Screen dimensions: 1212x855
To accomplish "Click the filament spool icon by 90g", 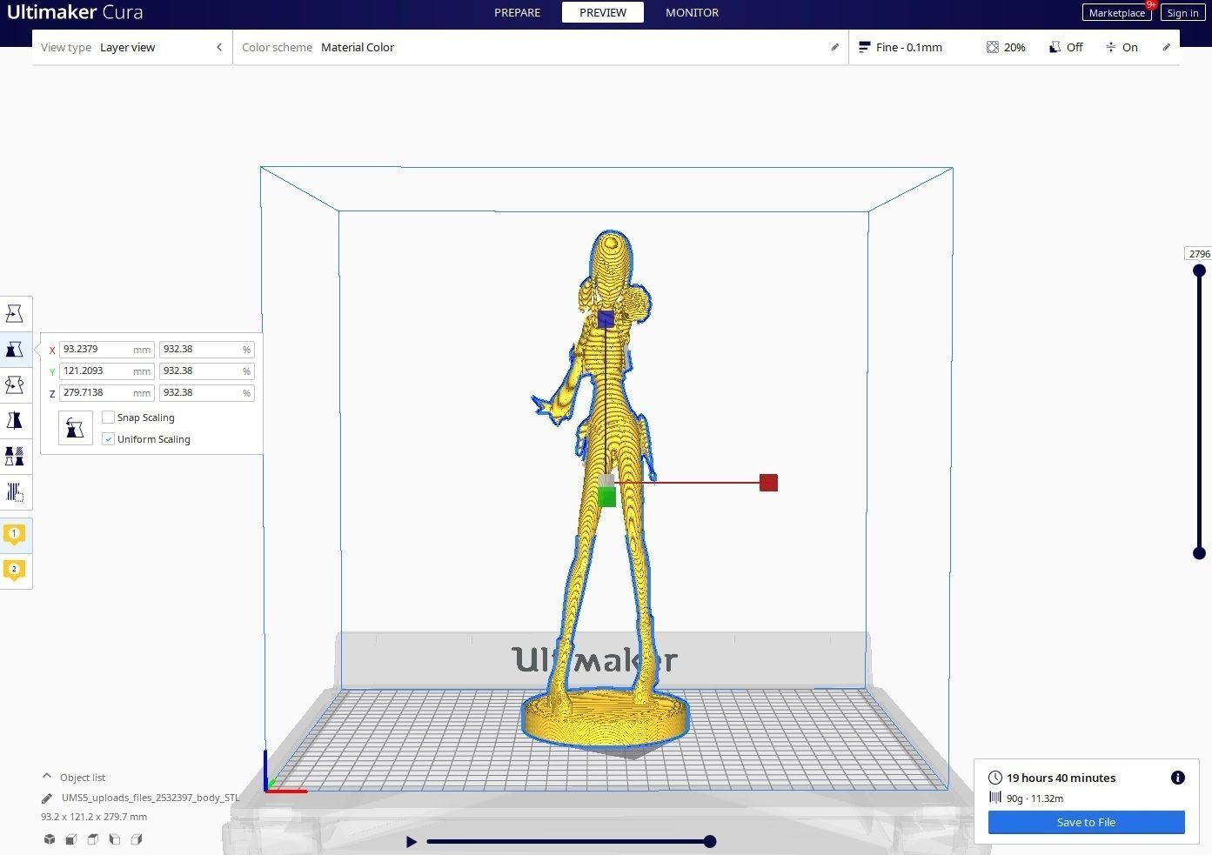I will (x=995, y=798).
